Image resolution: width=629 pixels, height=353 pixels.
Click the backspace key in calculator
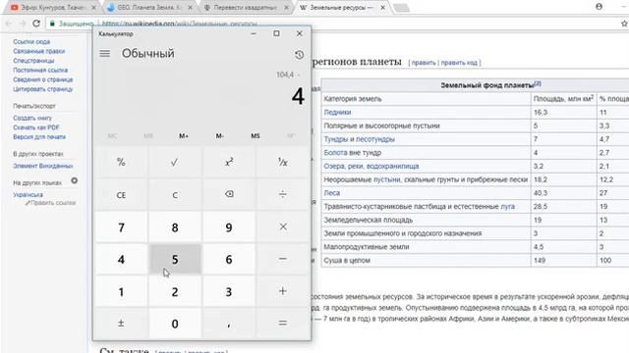pos(229,194)
